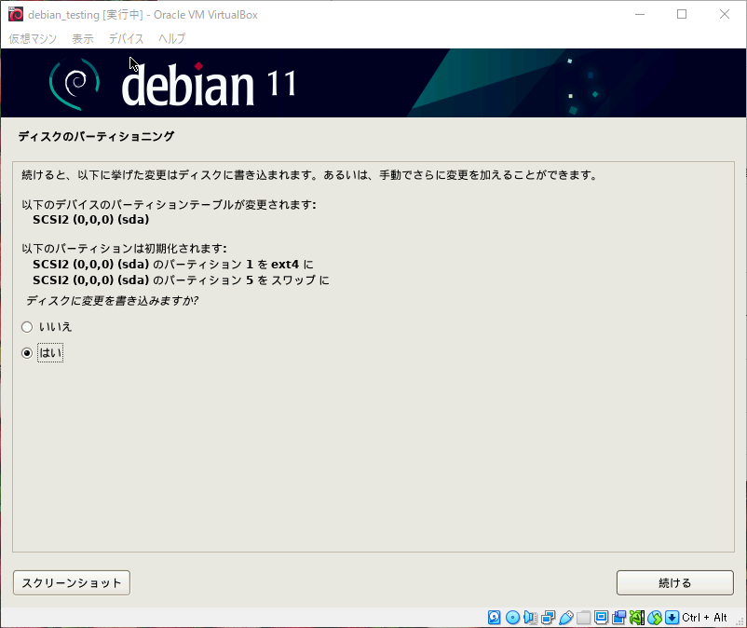Viewport: 747px width, 628px height.
Task: Click the 続ける button
Action: [x=675, y=582]
